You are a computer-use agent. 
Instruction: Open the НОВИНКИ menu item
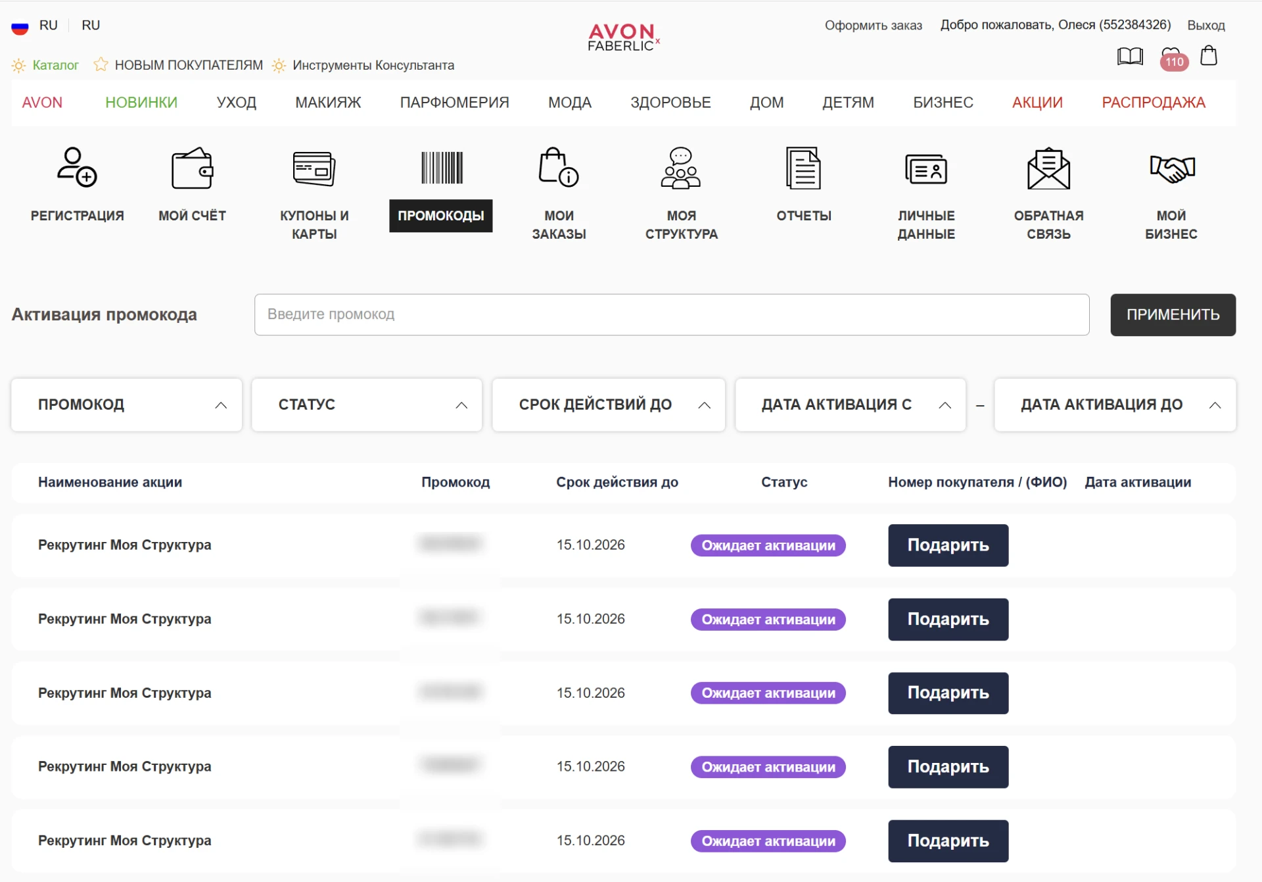[141, 103]
